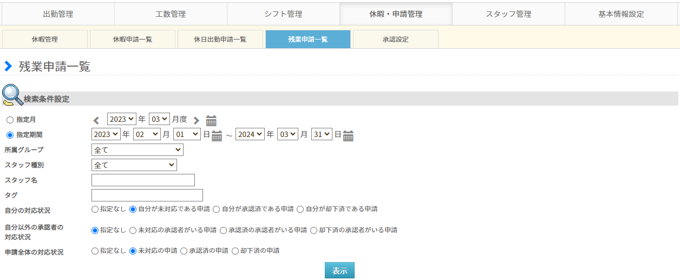Open the 基本情報設定 main tab
680x280 pixels.
click(x=621, y=14)
